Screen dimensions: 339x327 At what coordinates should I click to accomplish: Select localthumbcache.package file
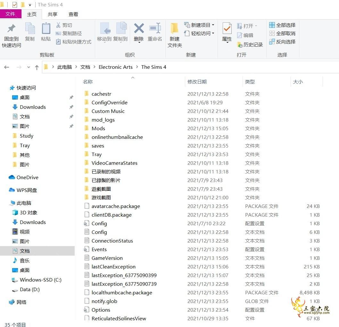click(122, 292)
